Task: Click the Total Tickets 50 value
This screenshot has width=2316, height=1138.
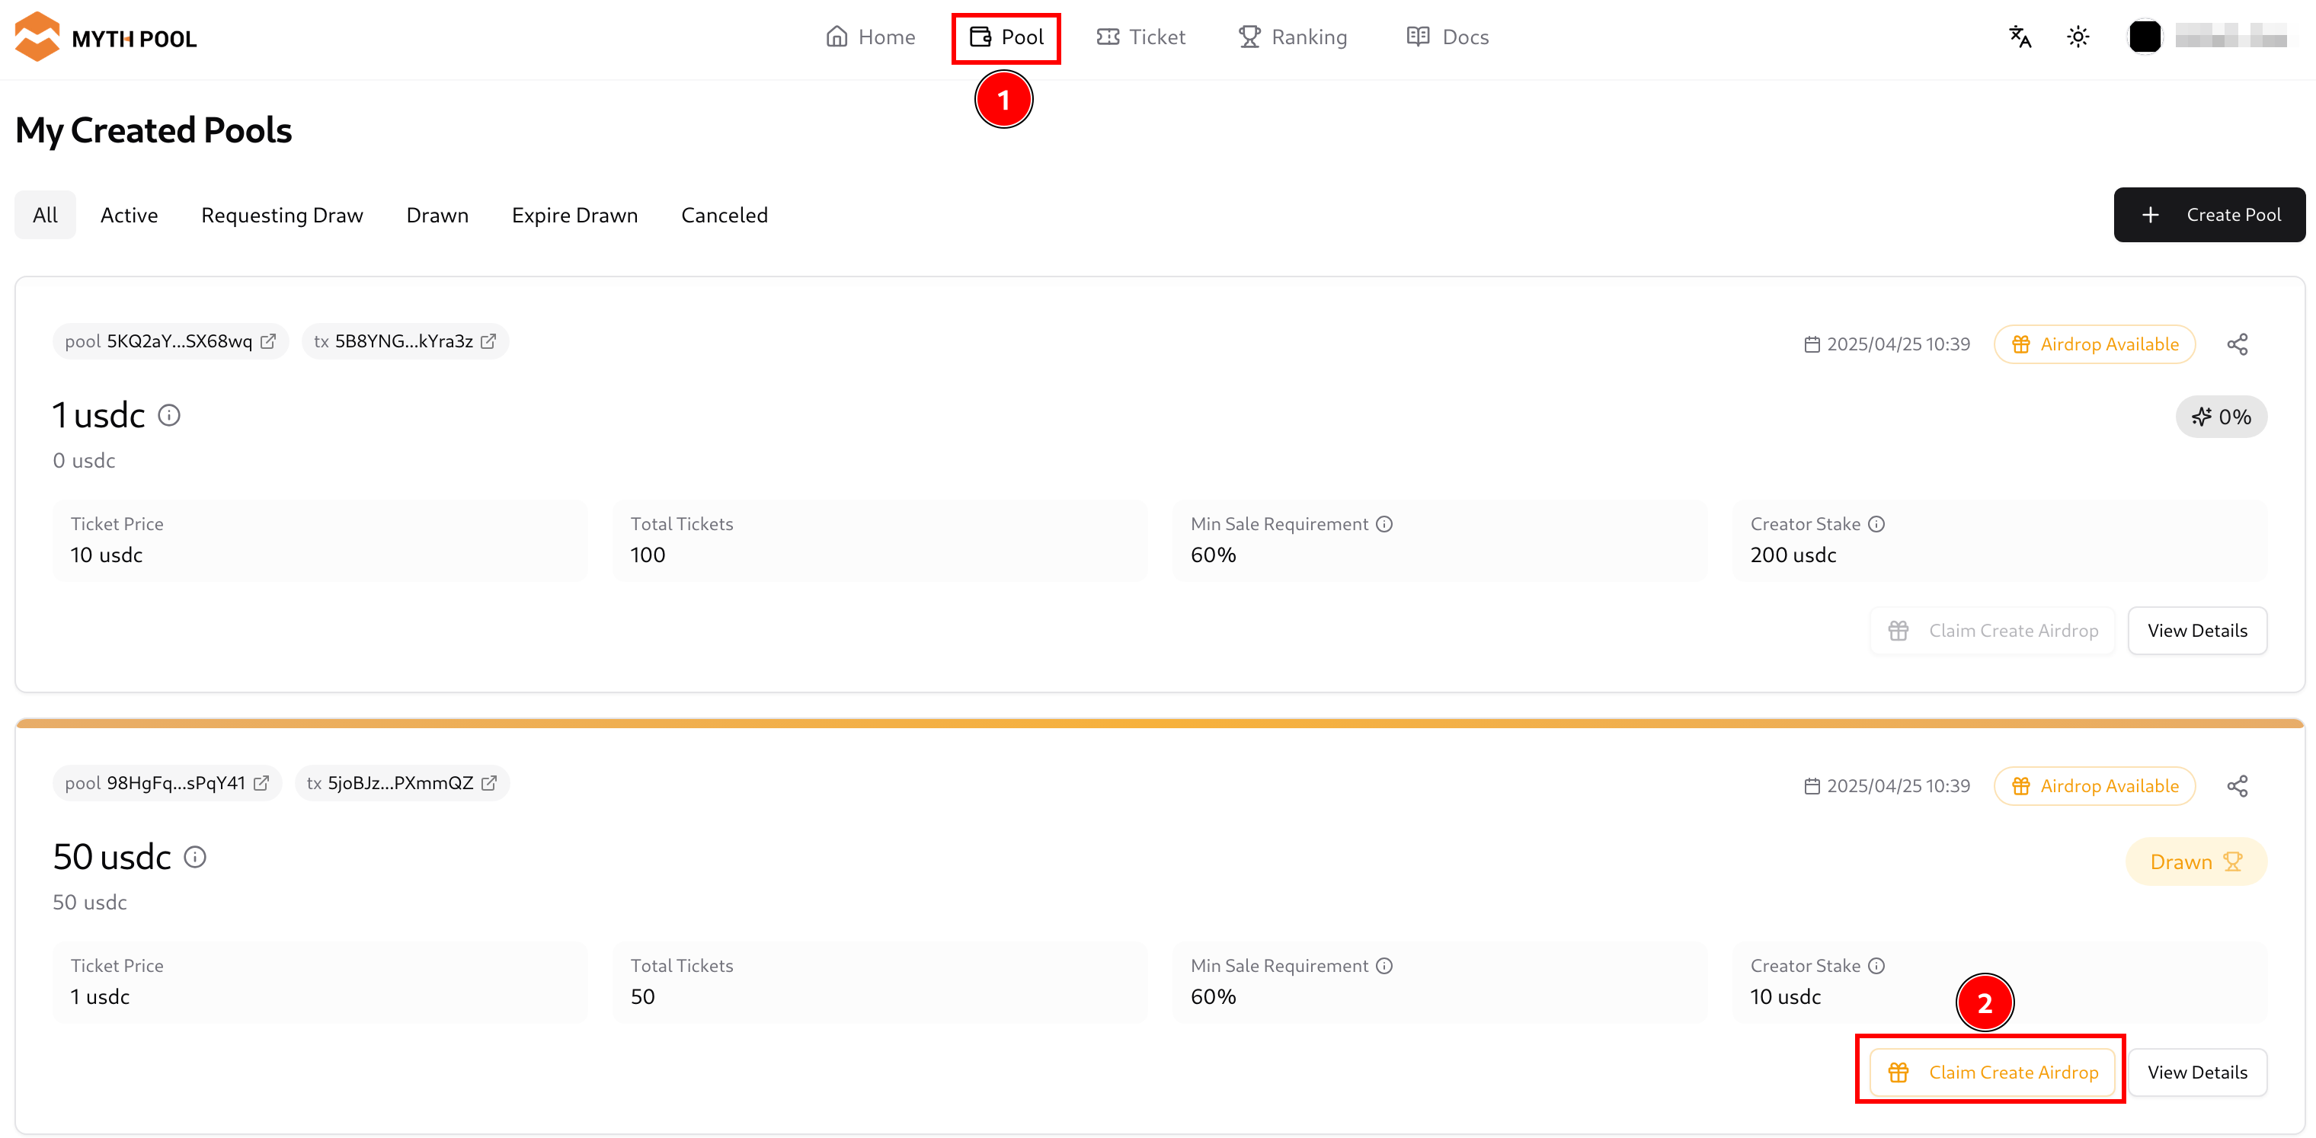Action: [643, 998]
